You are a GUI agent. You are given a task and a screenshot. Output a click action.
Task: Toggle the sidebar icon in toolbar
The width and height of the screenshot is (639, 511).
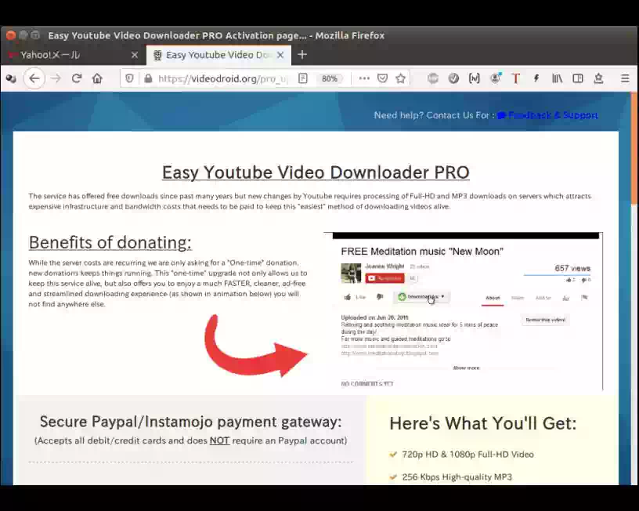pos(578,78)
